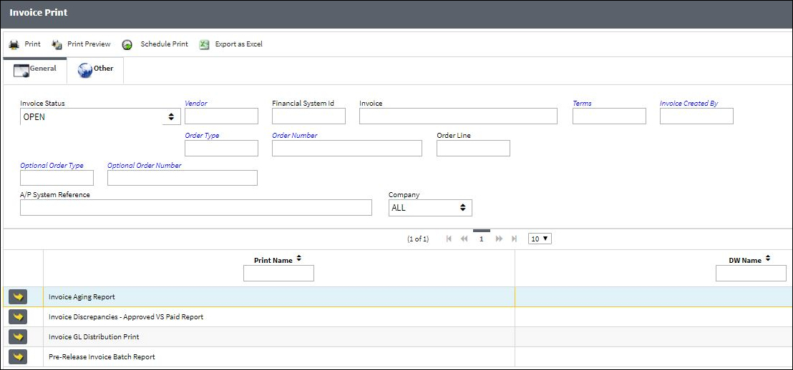The width and height of the screenshot is (793, 370).
Task: Focus the Optional Order Type field
Action: point(57,178)
